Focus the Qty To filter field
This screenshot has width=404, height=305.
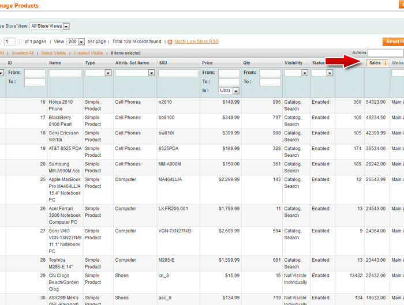[270, 82]
